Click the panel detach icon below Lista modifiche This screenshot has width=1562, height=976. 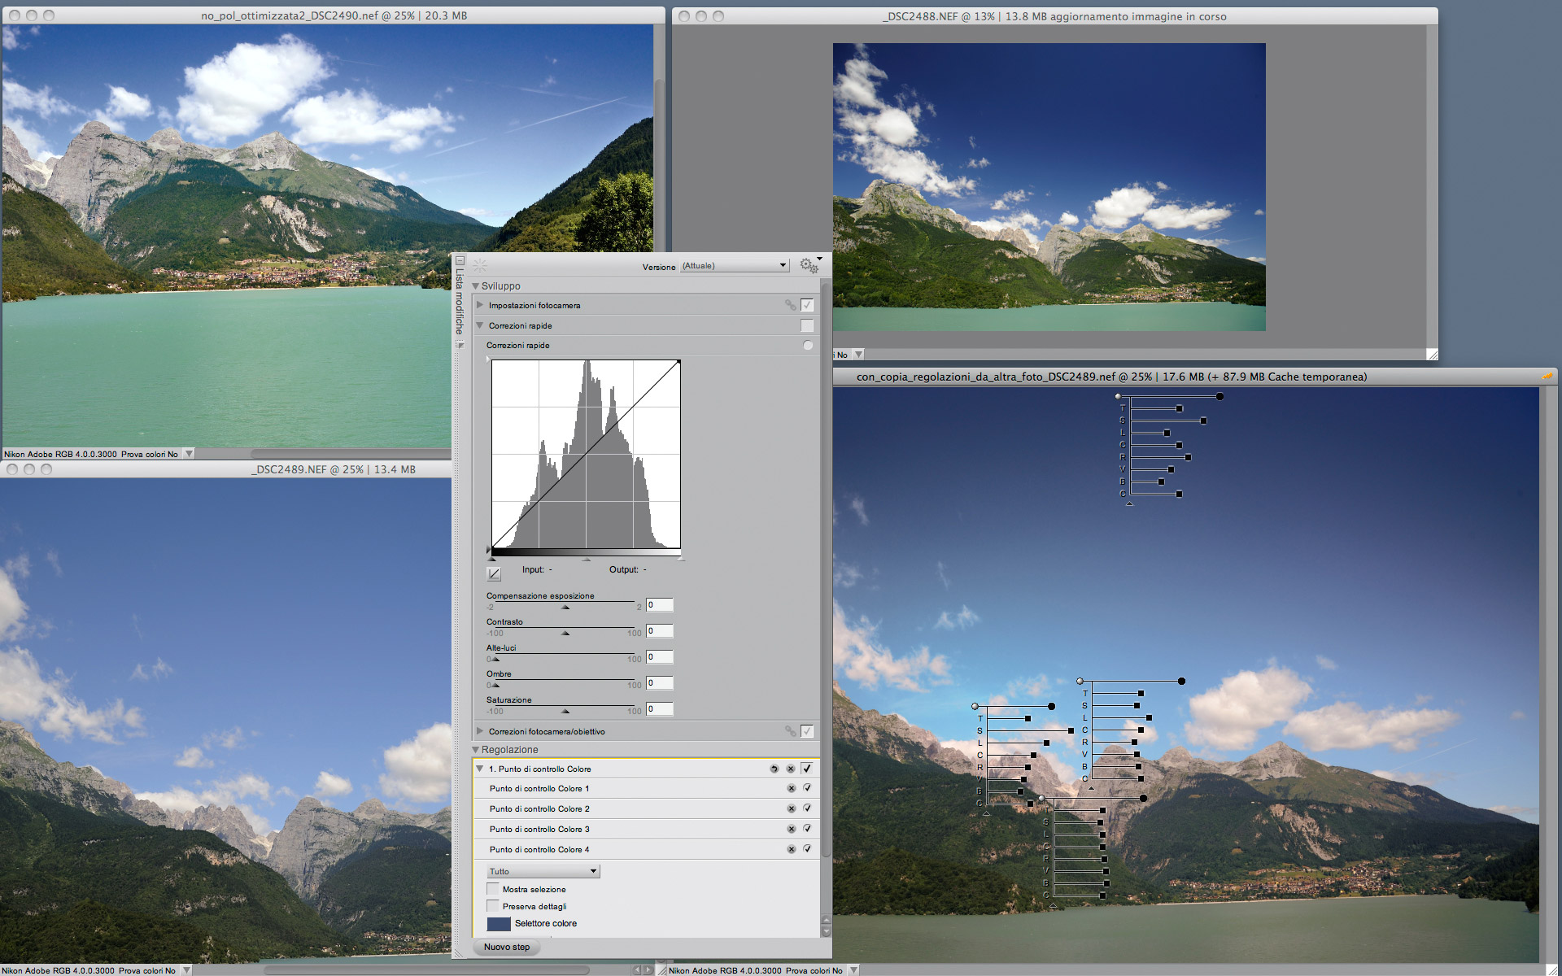pyautogui.click(x=460, y=345)
